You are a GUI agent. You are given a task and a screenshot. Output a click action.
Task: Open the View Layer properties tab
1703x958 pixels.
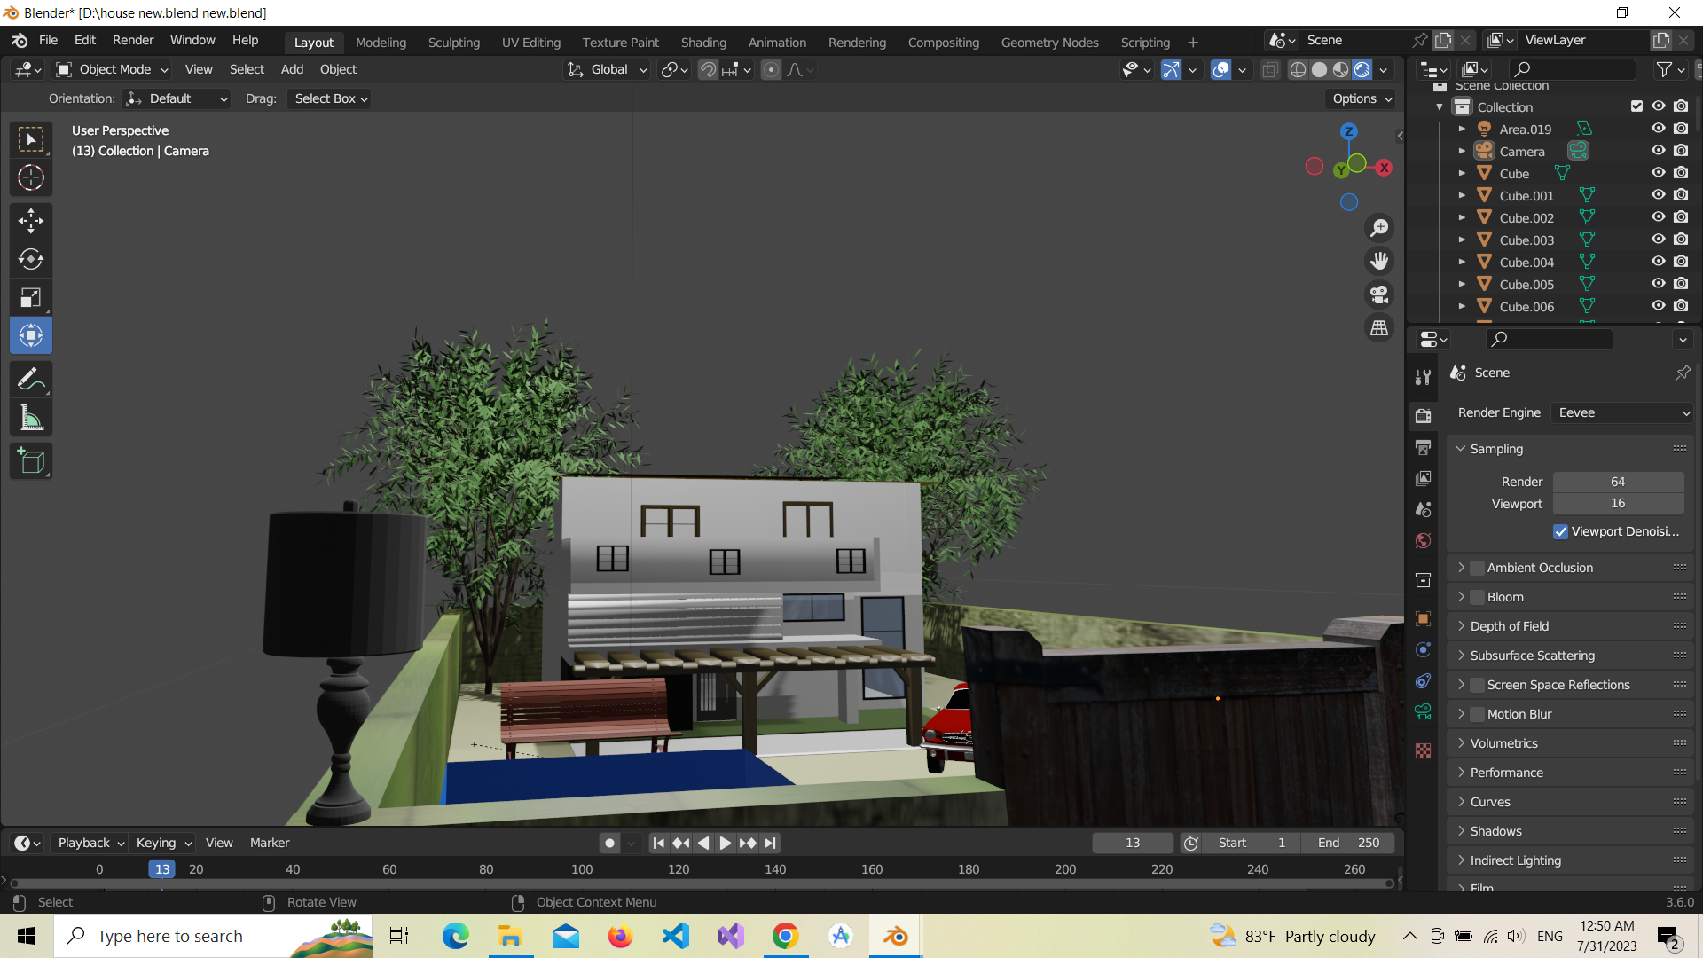pos(1423,478)
